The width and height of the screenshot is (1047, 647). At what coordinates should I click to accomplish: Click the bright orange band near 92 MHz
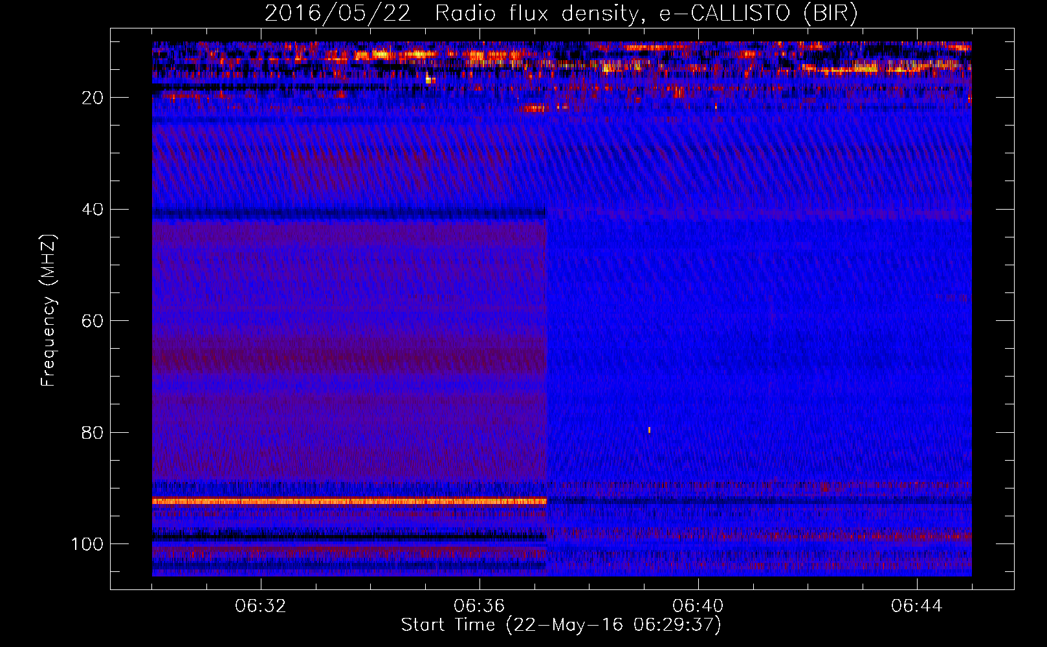(x=349, y=501)
